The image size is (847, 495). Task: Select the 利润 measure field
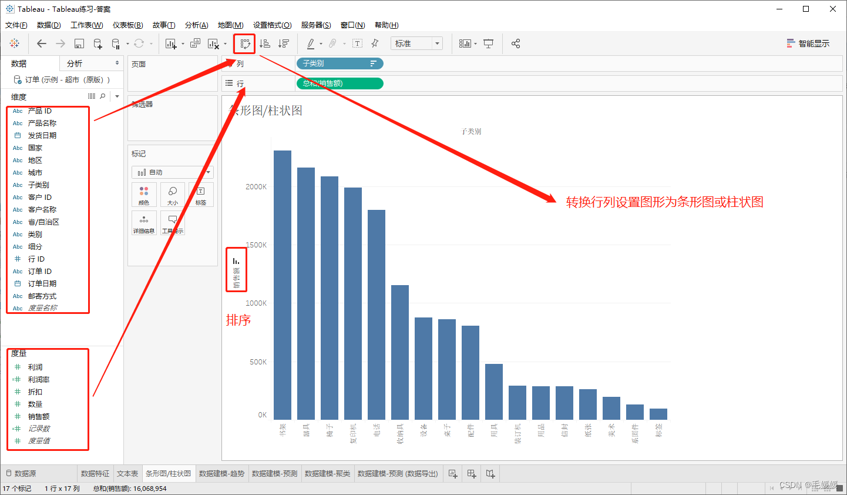36,367
